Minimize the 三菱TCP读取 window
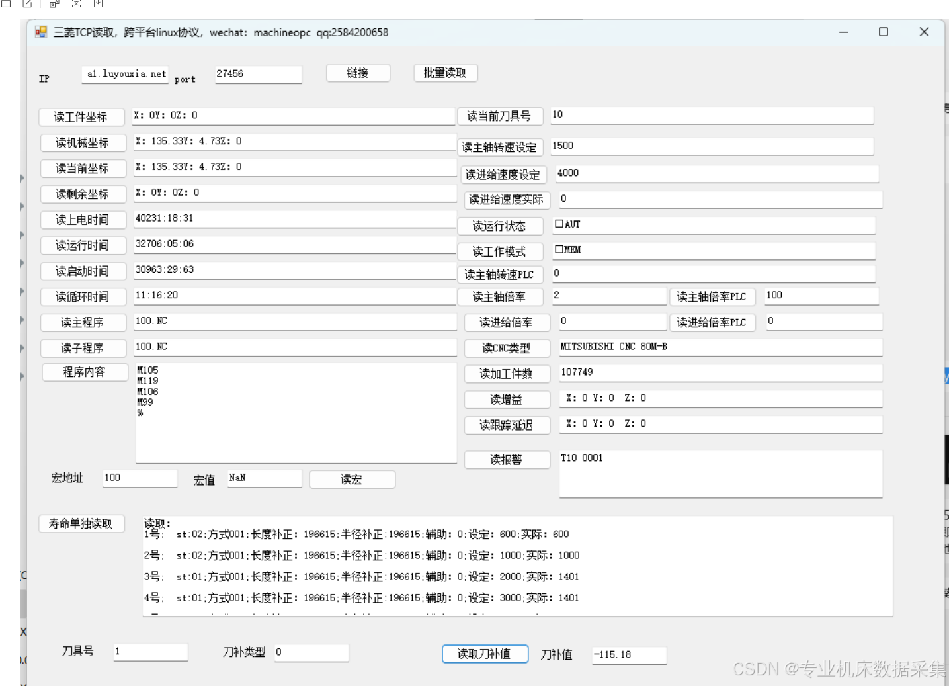The height and width of the screenshot is (686, 949). [844, 32]
